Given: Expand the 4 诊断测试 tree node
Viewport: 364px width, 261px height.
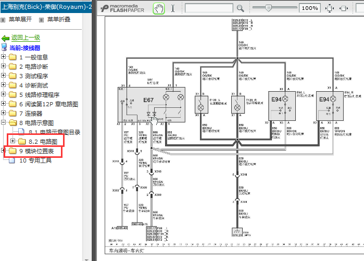Looking at the screenshot, I should pos(3,85).
